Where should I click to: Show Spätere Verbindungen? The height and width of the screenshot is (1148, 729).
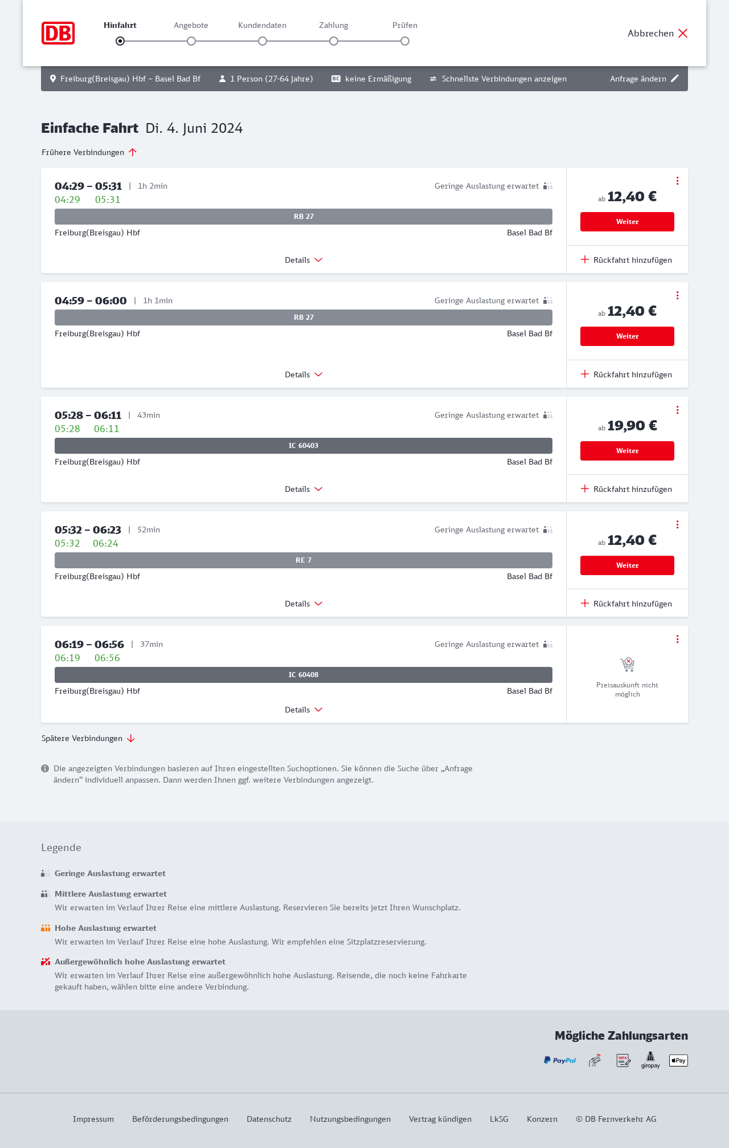88,738
